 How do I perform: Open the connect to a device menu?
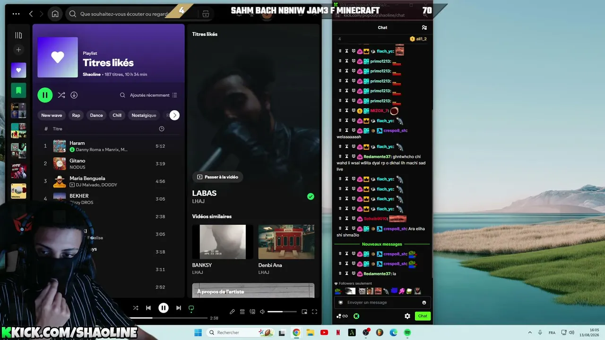tap(252, 312)
